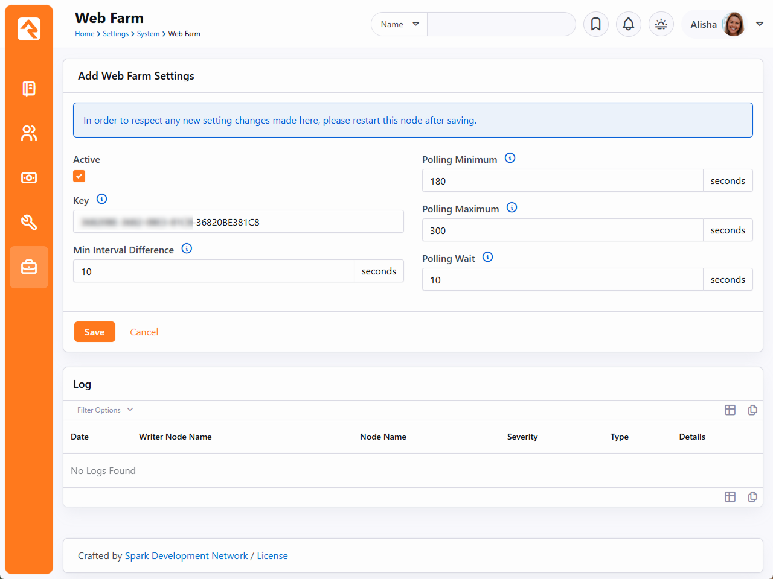Toggle the light/dark theme sun icon
Screen dimensions: 773x579
(x=661, y=24)
